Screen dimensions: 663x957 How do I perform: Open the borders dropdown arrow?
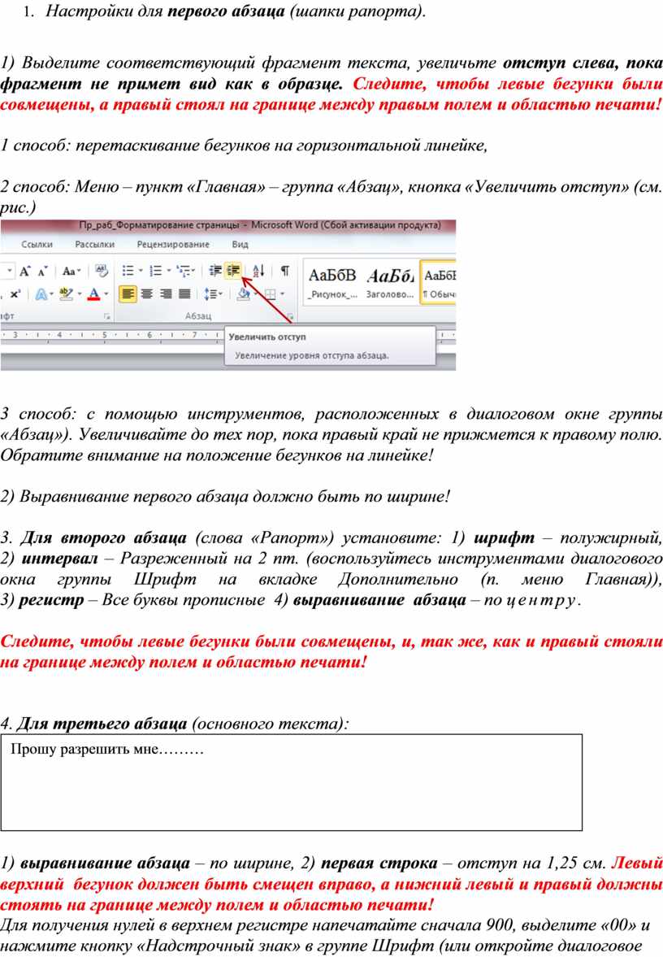283,294
